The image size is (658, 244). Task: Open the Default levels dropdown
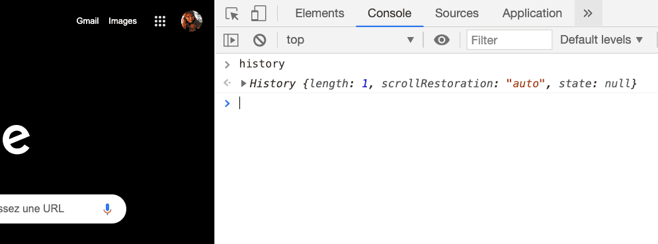pyautogui.click(x=601, y=40)
